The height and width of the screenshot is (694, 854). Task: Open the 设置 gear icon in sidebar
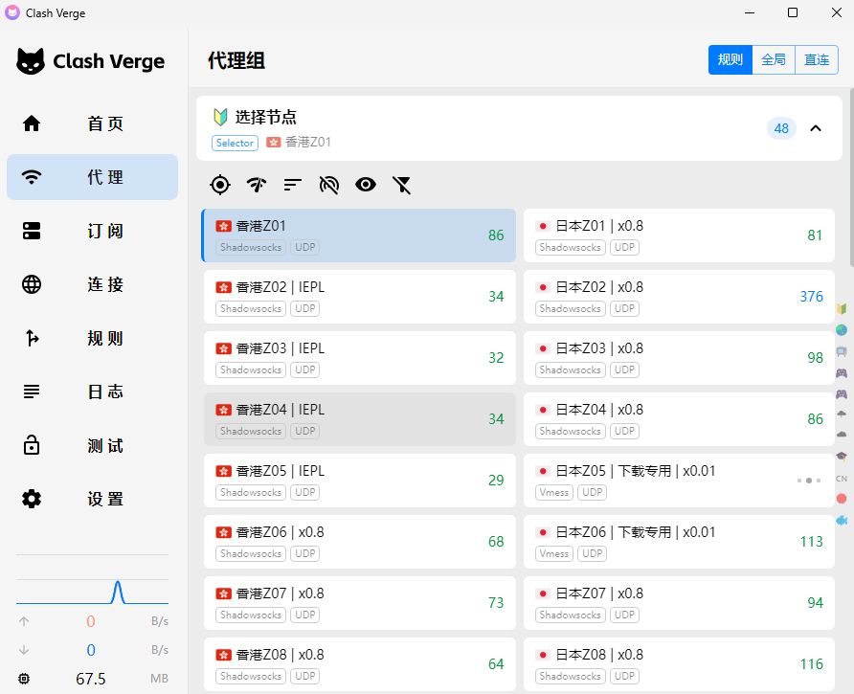coord(31,499)
